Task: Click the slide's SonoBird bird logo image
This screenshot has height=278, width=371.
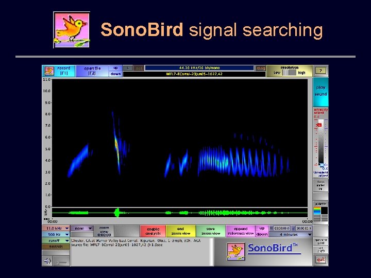Action: [72, 29]
